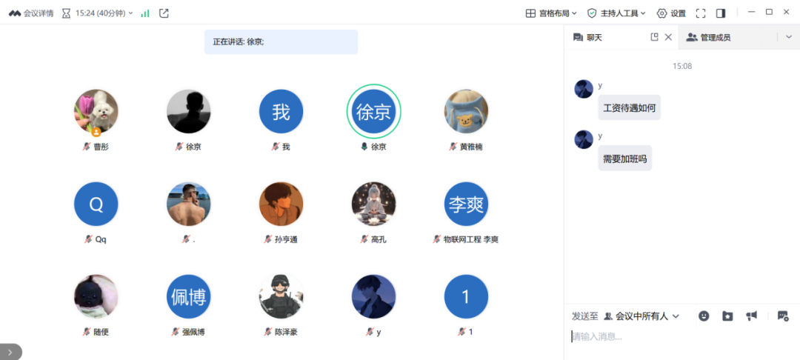Open 设置 settings
This screenshot has height=360, width=800.
click(671, 13)
